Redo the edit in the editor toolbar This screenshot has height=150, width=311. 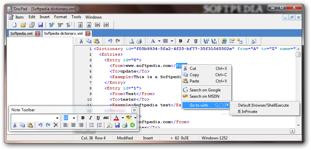point(118,41)
